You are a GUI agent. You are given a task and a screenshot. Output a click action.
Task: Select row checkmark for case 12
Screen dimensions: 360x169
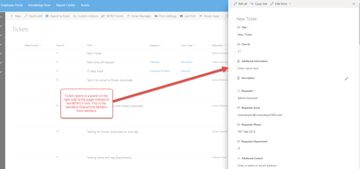click(1, 63)
